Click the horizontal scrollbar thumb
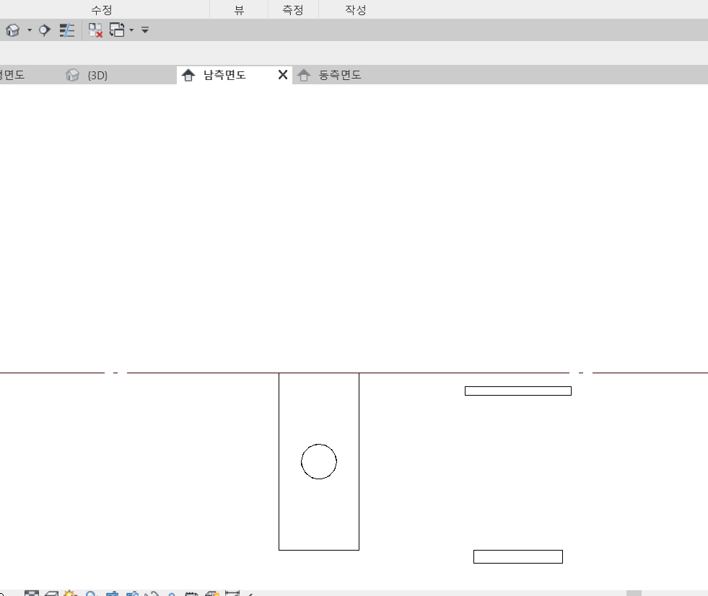Screen dimensions: 708x596 point(634,593)
